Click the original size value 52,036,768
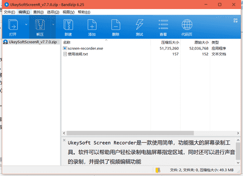Screen dimensions: 243x176 point(199,48)
